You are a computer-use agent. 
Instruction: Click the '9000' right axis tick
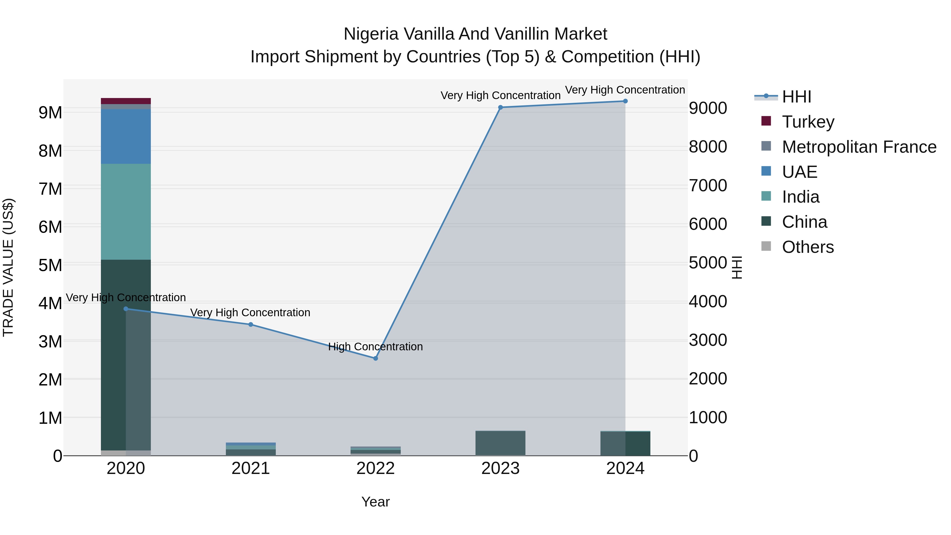[708, 108]
